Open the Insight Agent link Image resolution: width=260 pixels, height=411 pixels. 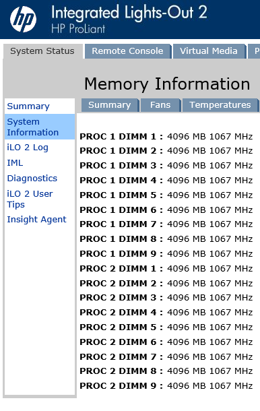click(x=36, y=220)
